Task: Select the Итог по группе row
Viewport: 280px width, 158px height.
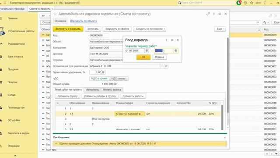Action: pyautogui.click(x=138, y=119)
